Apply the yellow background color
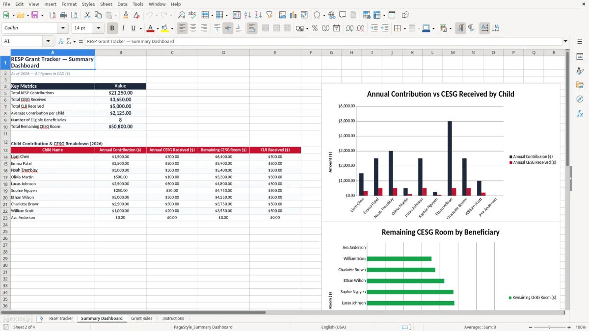Viewport: 589px width, 331px height. pyautogui.click(x=165, y=28)
